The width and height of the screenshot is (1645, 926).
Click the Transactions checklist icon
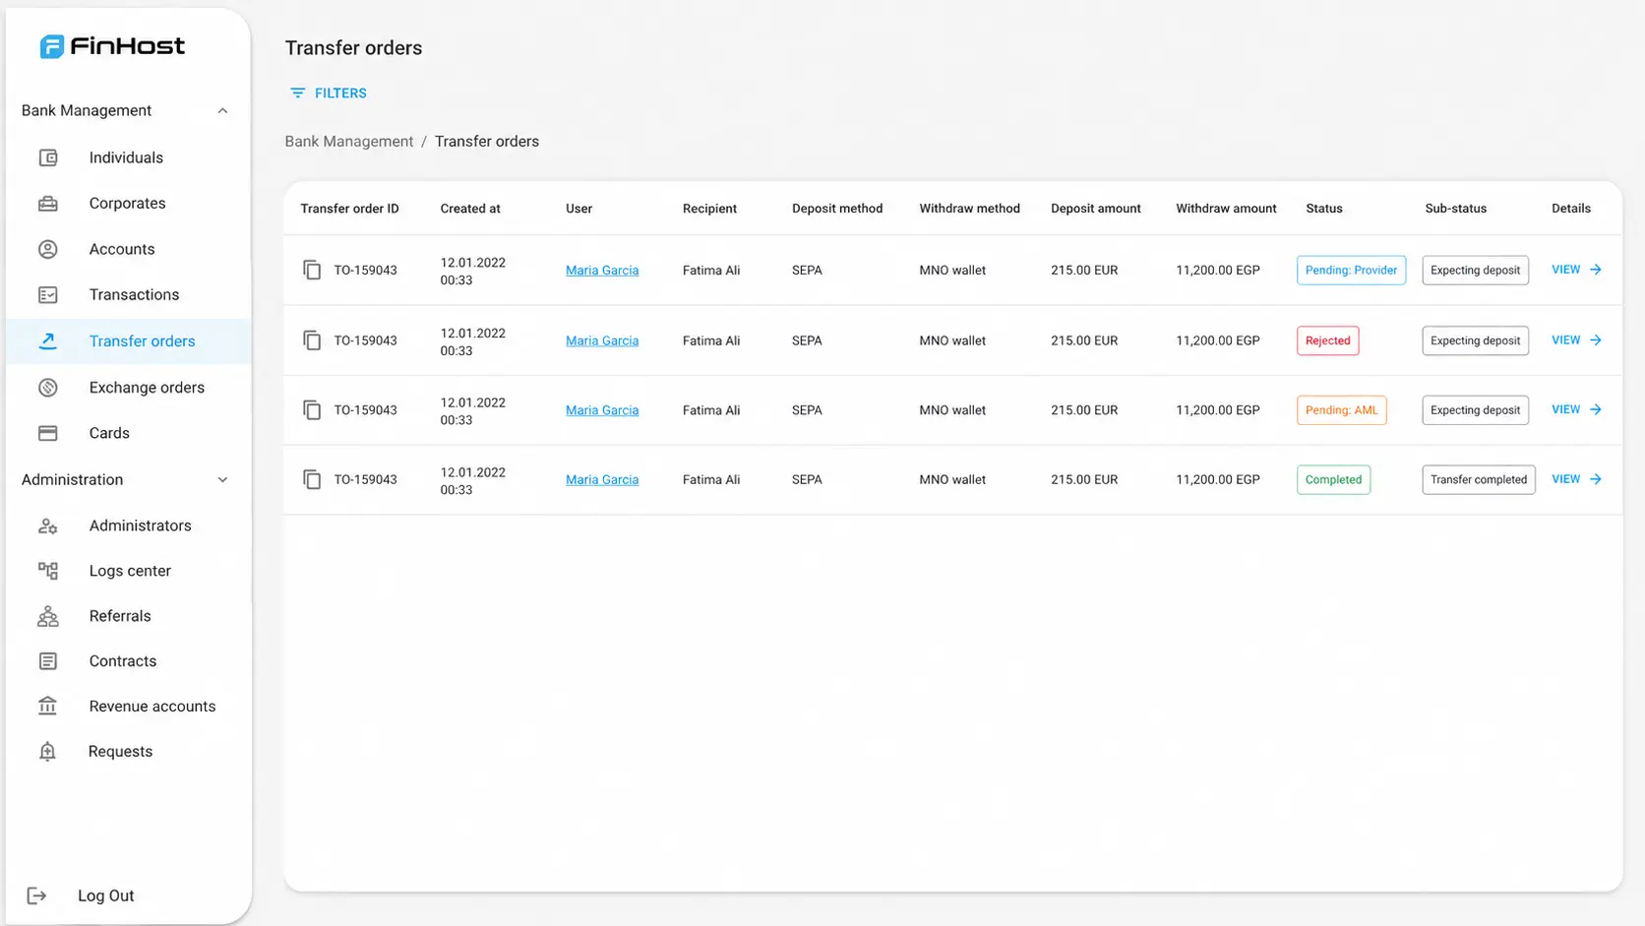pyautogui.click(x=47, y=295)
